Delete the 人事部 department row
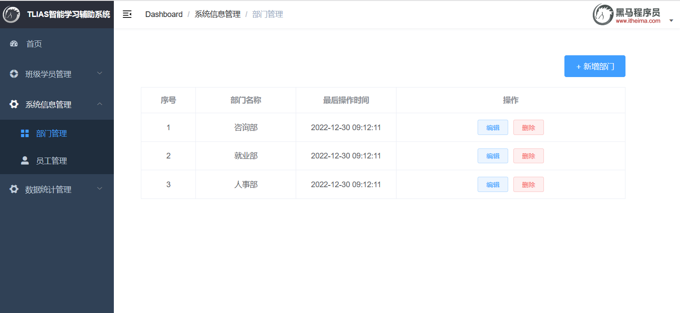This screenshot has height=313, width=680. 529,185
